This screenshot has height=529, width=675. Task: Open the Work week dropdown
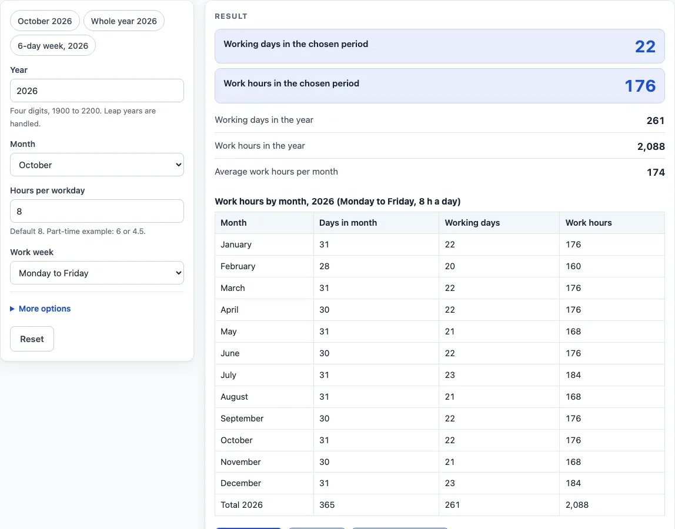pos(97,273)
